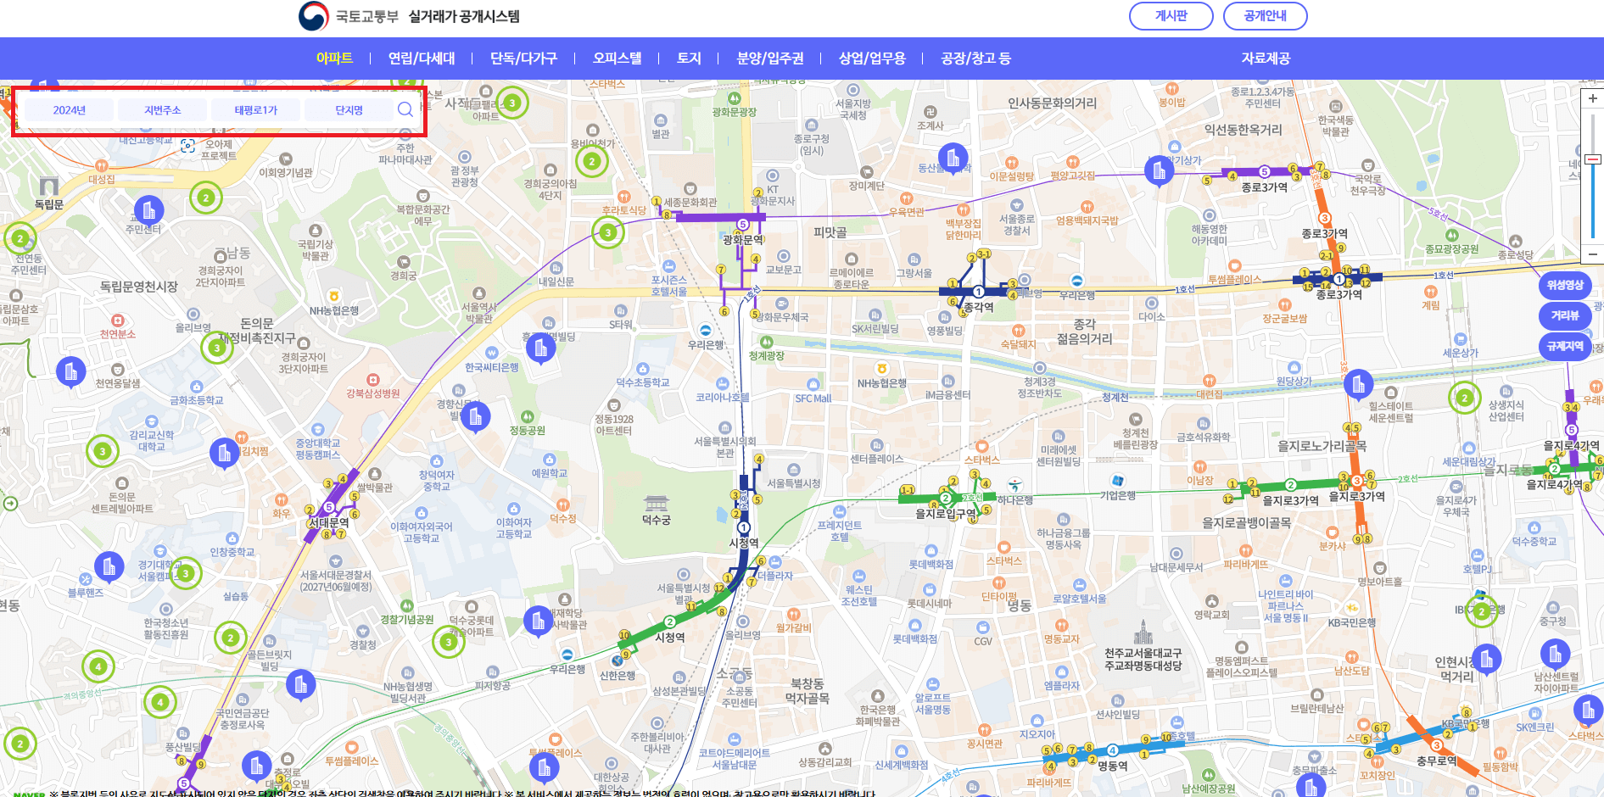Select the apartment marker below 골든브릿지빌딩
This screenshot has height=797, width=1604.
click(x=300, y=685)
